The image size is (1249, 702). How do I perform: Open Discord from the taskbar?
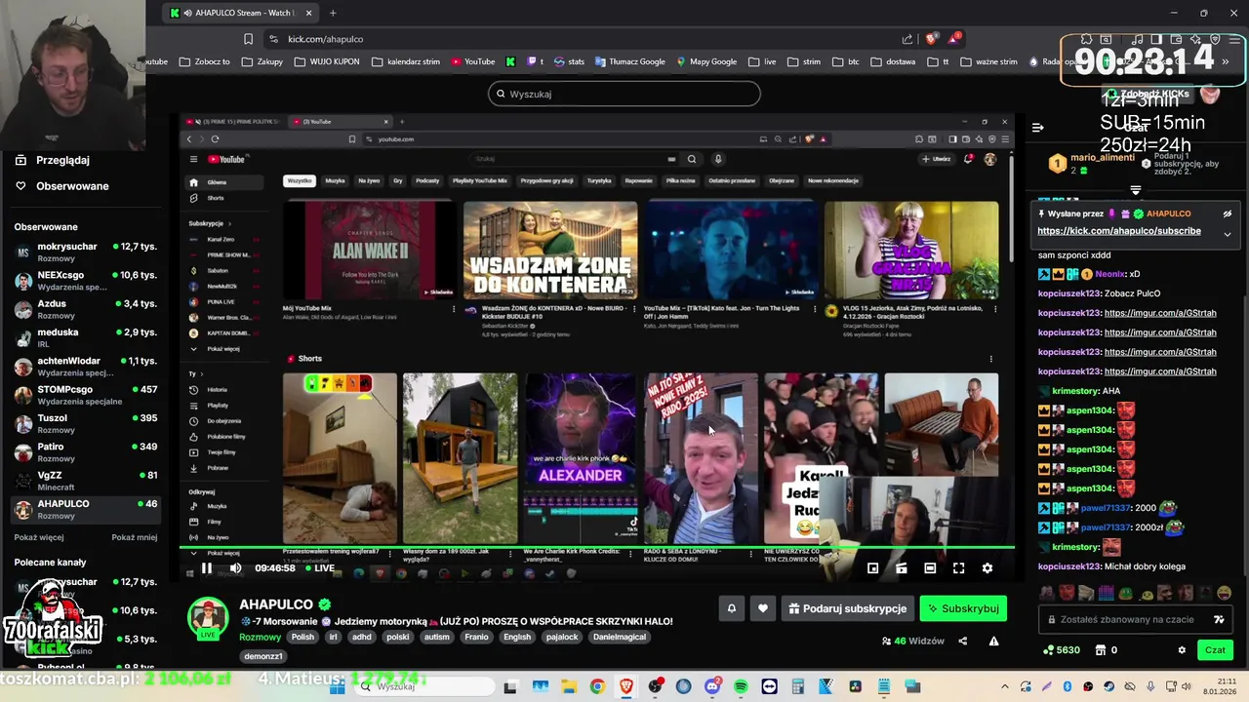[x=712, y=686]
